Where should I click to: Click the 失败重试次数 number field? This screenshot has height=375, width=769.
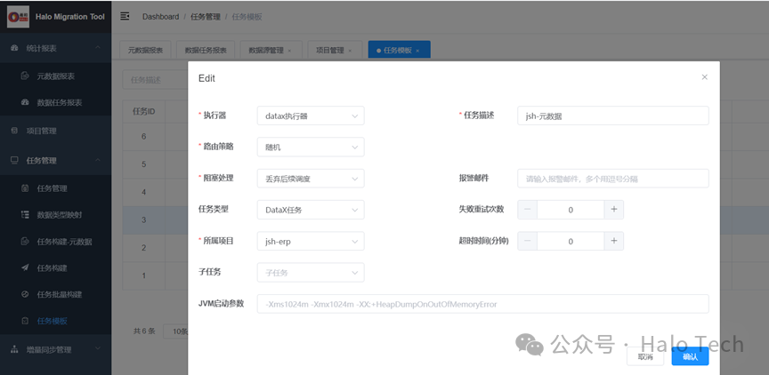tap(571, 210)
